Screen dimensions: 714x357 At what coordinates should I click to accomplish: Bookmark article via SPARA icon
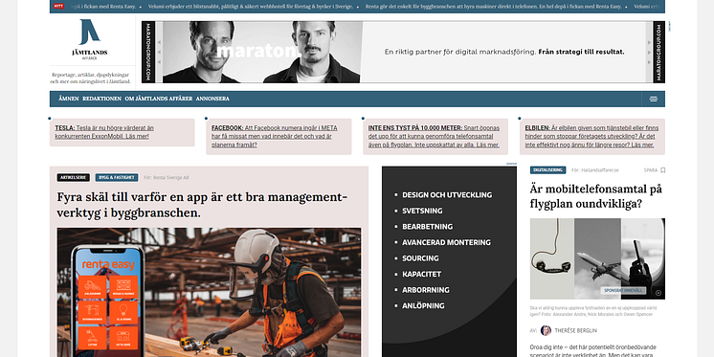point(662,170)
